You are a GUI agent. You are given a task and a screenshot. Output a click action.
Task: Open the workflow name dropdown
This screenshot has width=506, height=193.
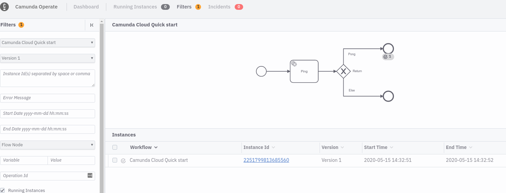coord(48,43)
